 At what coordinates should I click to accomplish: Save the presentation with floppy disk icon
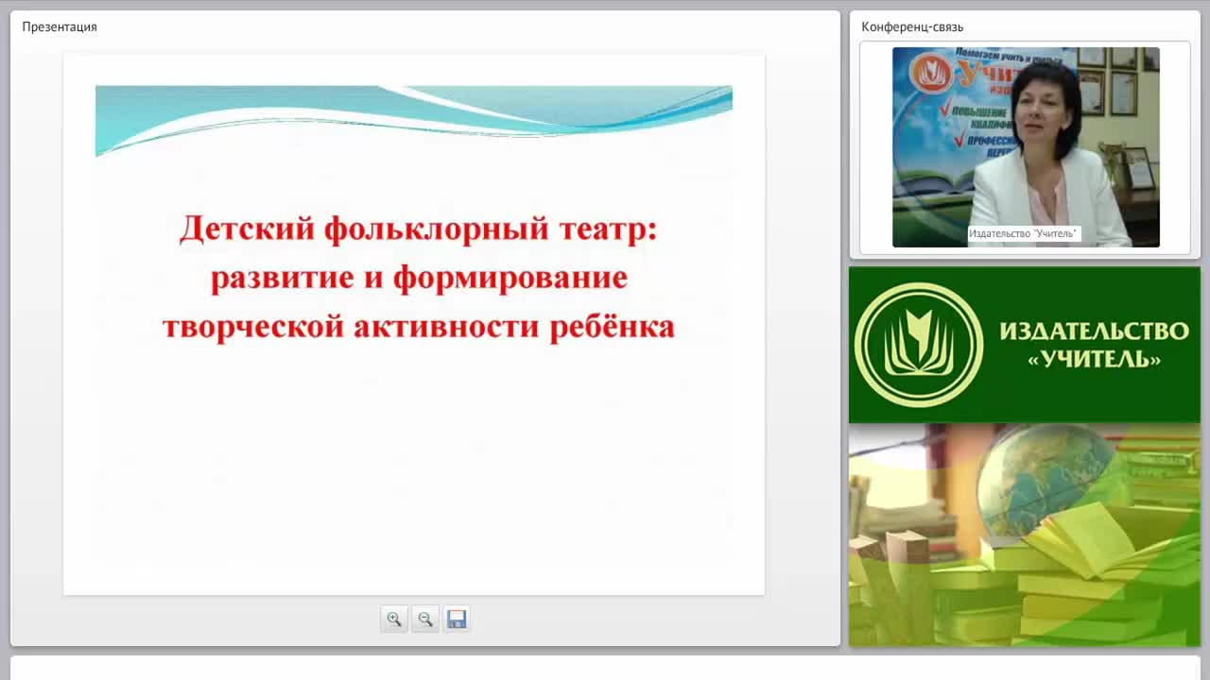pos(457,620)
